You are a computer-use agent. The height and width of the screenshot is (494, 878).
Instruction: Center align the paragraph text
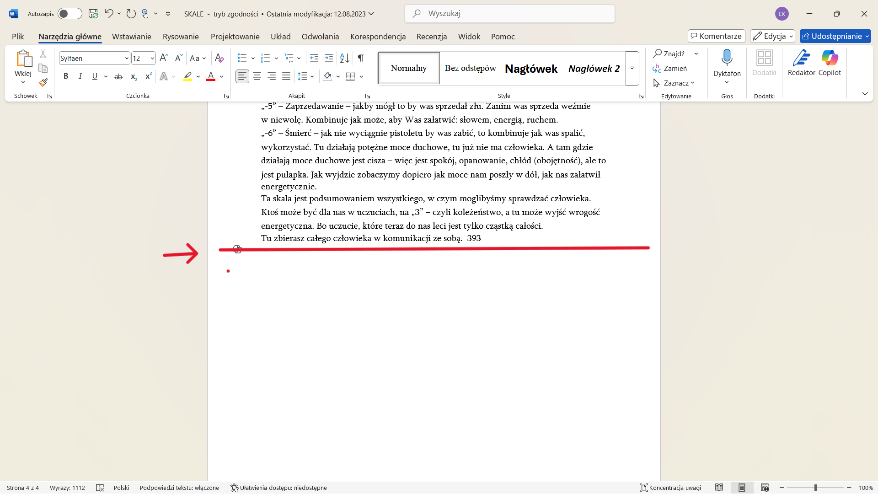point(257,76)
